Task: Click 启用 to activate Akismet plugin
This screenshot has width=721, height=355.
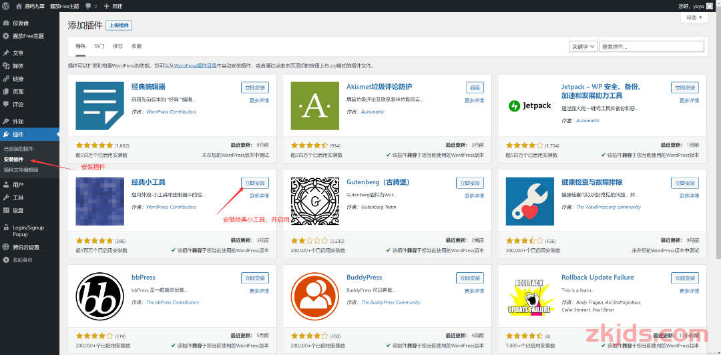Action: [475, 87]
